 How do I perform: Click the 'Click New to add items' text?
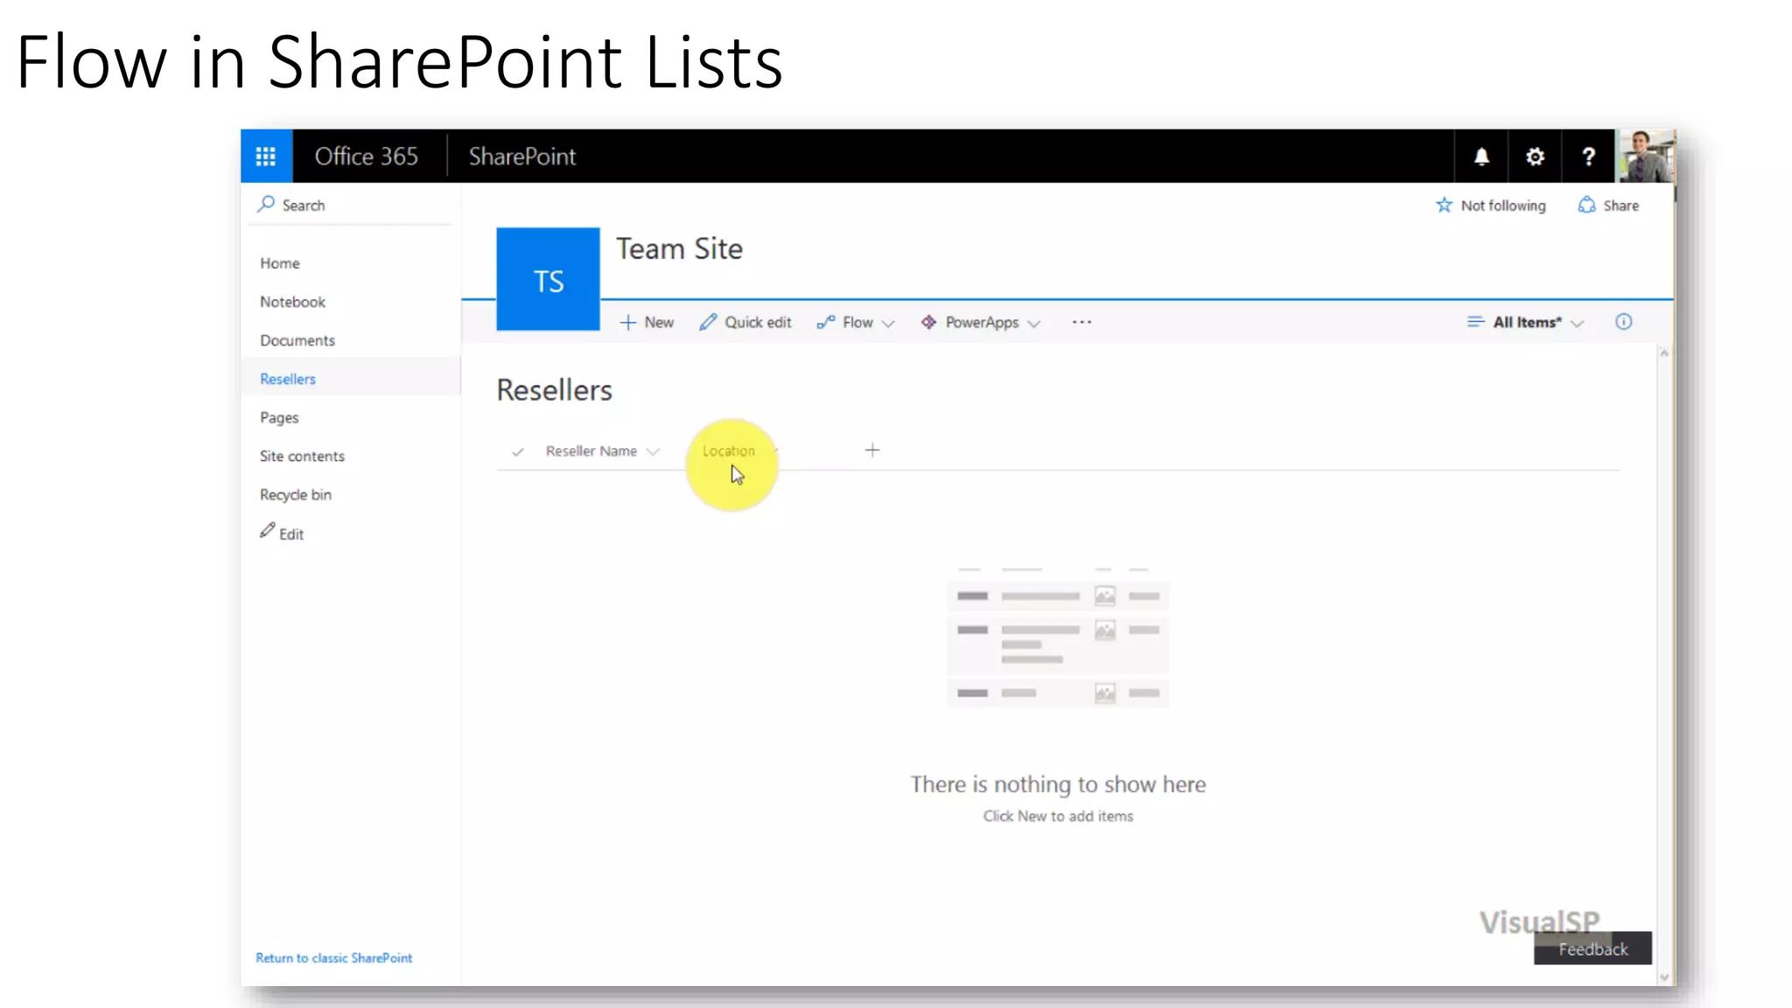pos(1058,816)
